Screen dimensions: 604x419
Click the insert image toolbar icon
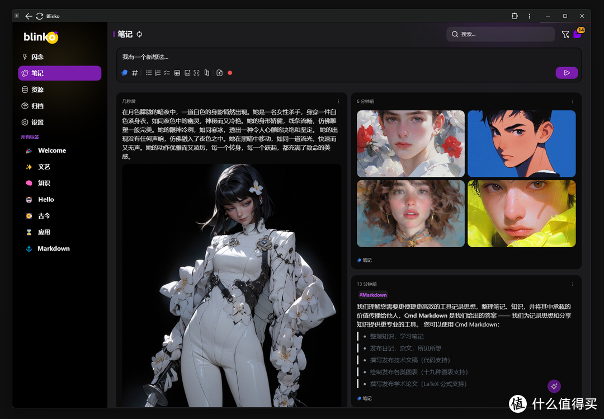(x=187, y=73)
